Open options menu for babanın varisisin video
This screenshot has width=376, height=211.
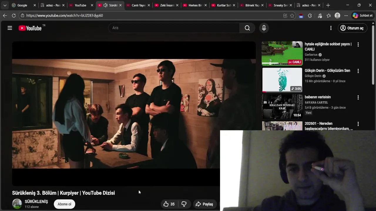coord(358,97)
